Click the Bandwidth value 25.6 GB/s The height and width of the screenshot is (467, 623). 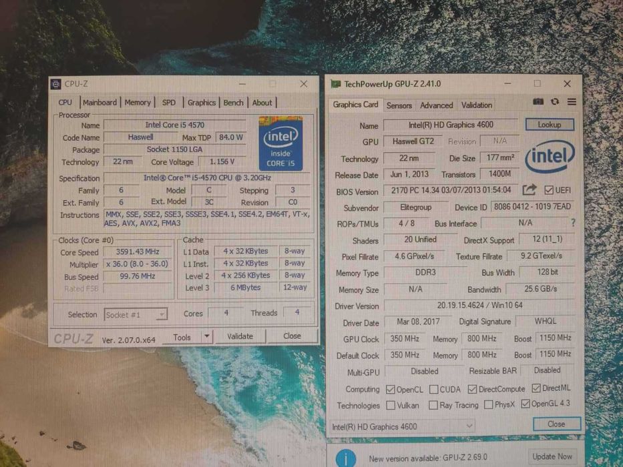point(540,289)
